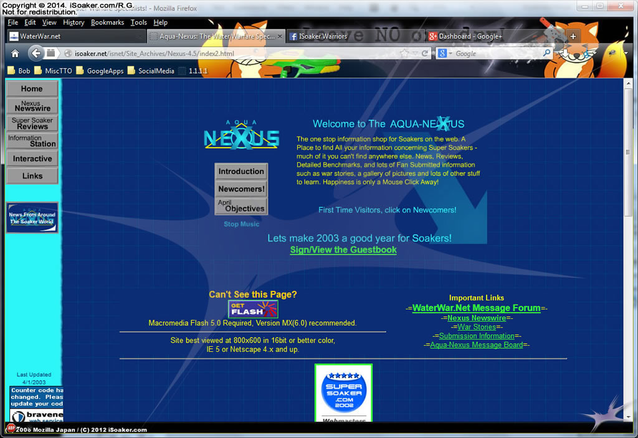Click the Bravenet web services banner

point(37,416)
